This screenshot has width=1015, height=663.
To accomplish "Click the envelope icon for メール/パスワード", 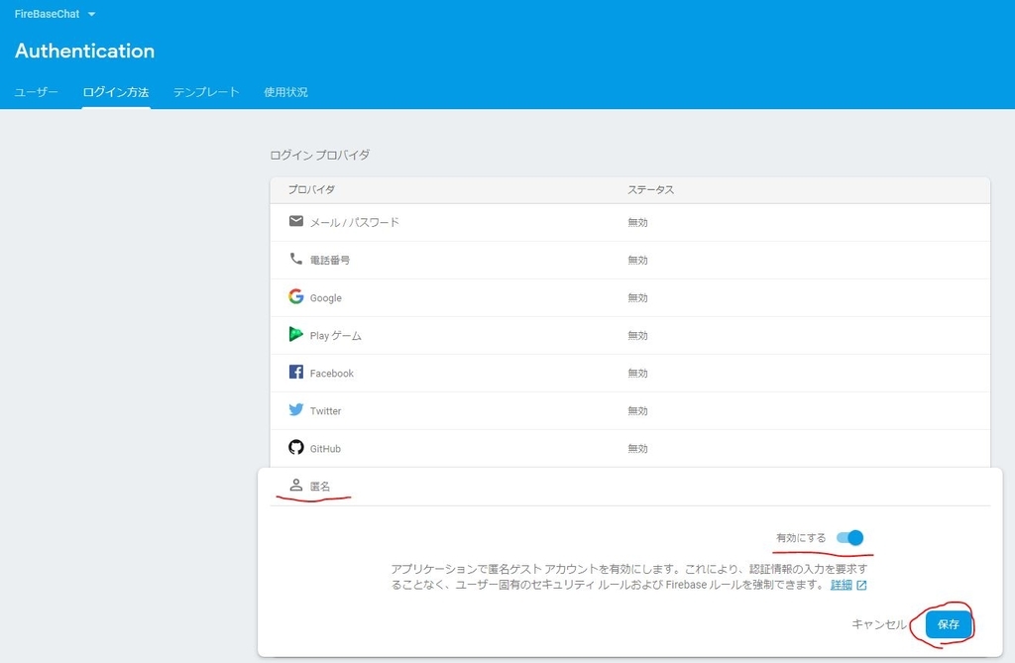I will coord(295,221).
